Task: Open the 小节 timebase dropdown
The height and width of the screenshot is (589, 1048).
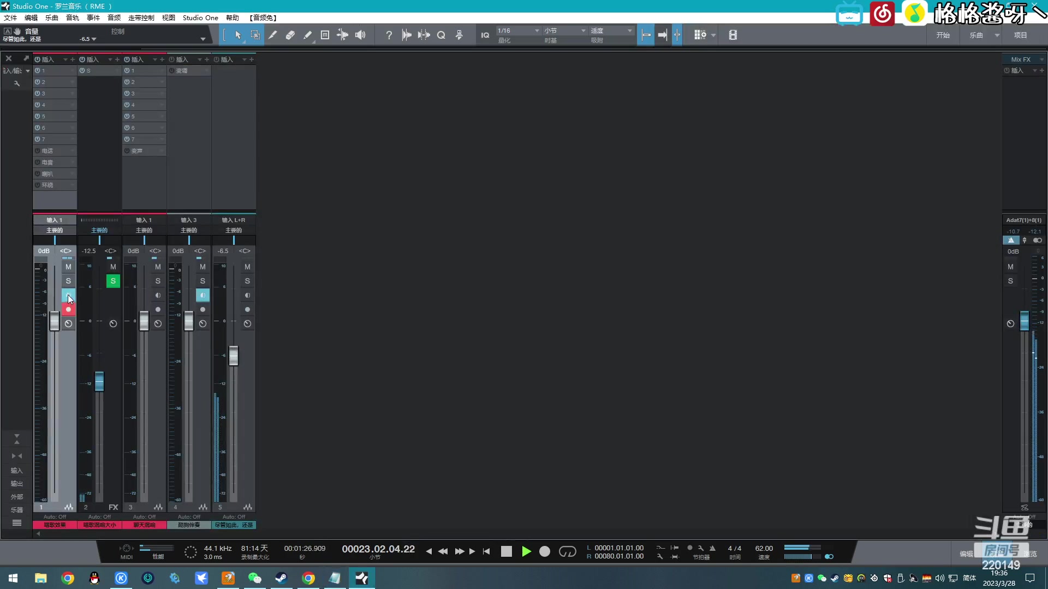Action: point(565,31)
